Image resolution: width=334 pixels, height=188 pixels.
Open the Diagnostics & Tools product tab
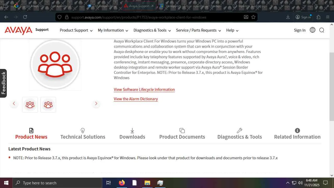coord(240,134)
